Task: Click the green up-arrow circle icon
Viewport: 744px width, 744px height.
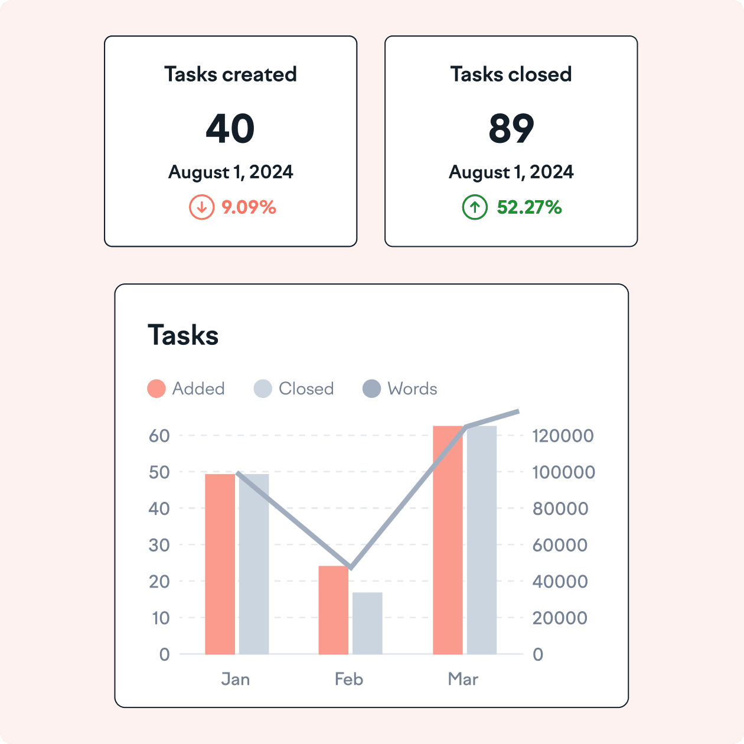Action: tap(475, 207)
